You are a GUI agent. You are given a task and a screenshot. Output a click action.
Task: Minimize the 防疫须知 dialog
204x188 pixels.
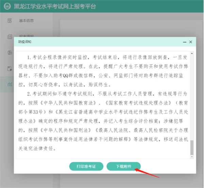pos(184,42)
